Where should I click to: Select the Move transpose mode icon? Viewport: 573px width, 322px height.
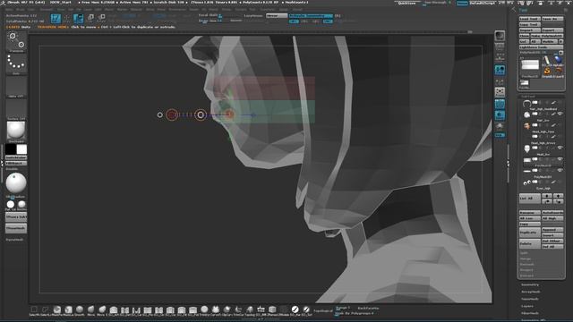(78, 18)
